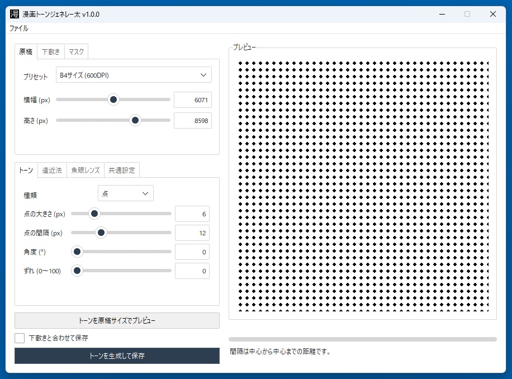Click the 点の大きさ slider handle
The width and height of the screenshot is (512, 379).
click(94, 214)
